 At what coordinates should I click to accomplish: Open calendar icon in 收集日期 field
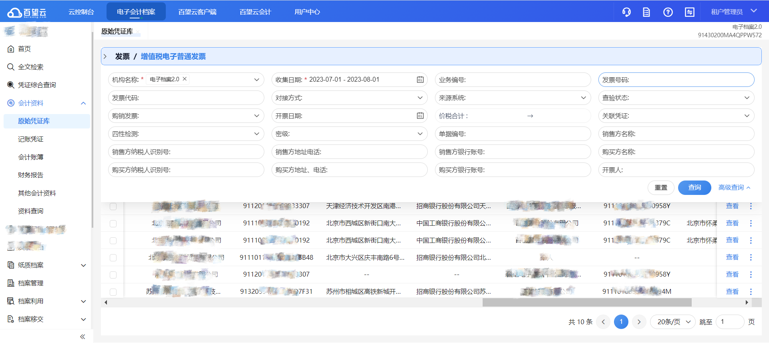coord(420,80)
